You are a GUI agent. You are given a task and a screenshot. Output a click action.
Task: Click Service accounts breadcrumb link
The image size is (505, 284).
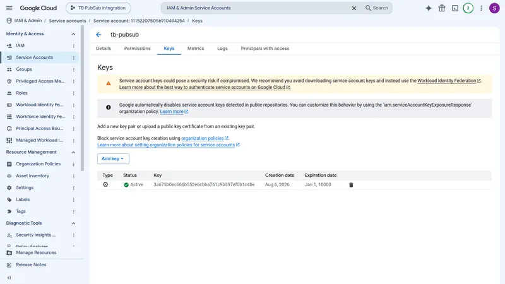tap(68, 21)
